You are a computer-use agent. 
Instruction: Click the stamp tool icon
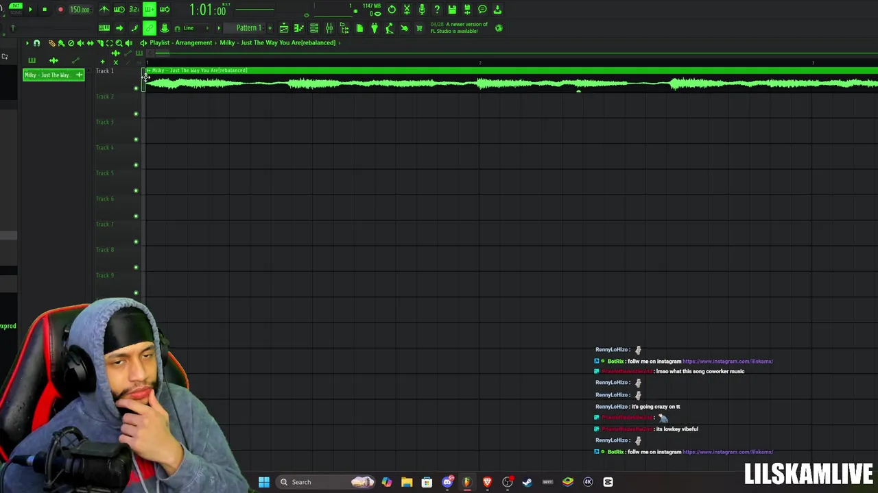165,28
